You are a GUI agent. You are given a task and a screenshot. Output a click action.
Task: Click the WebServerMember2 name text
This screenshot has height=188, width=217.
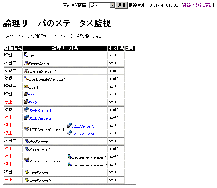pyautogui.click(x=89, y=165)
